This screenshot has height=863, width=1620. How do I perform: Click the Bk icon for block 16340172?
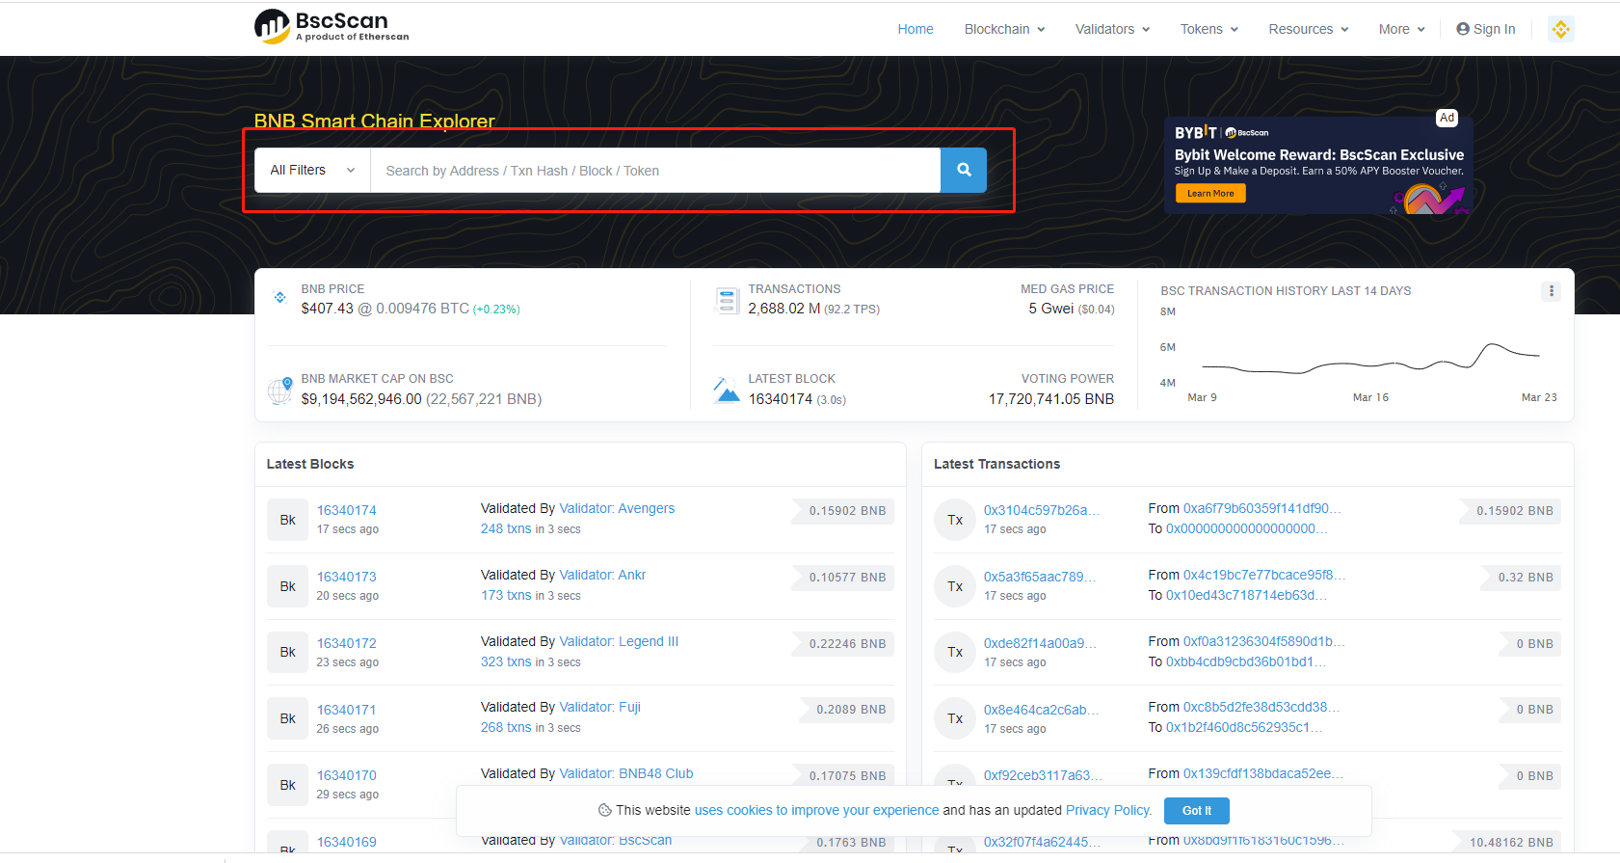[x=287, y=653]
